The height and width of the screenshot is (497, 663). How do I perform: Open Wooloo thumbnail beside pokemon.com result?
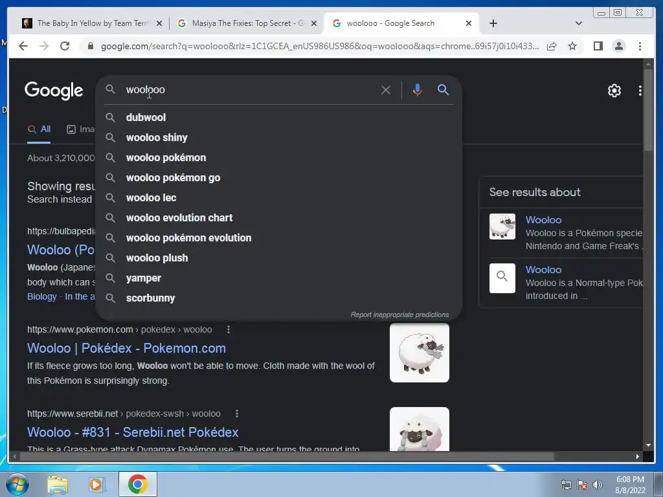420,353
